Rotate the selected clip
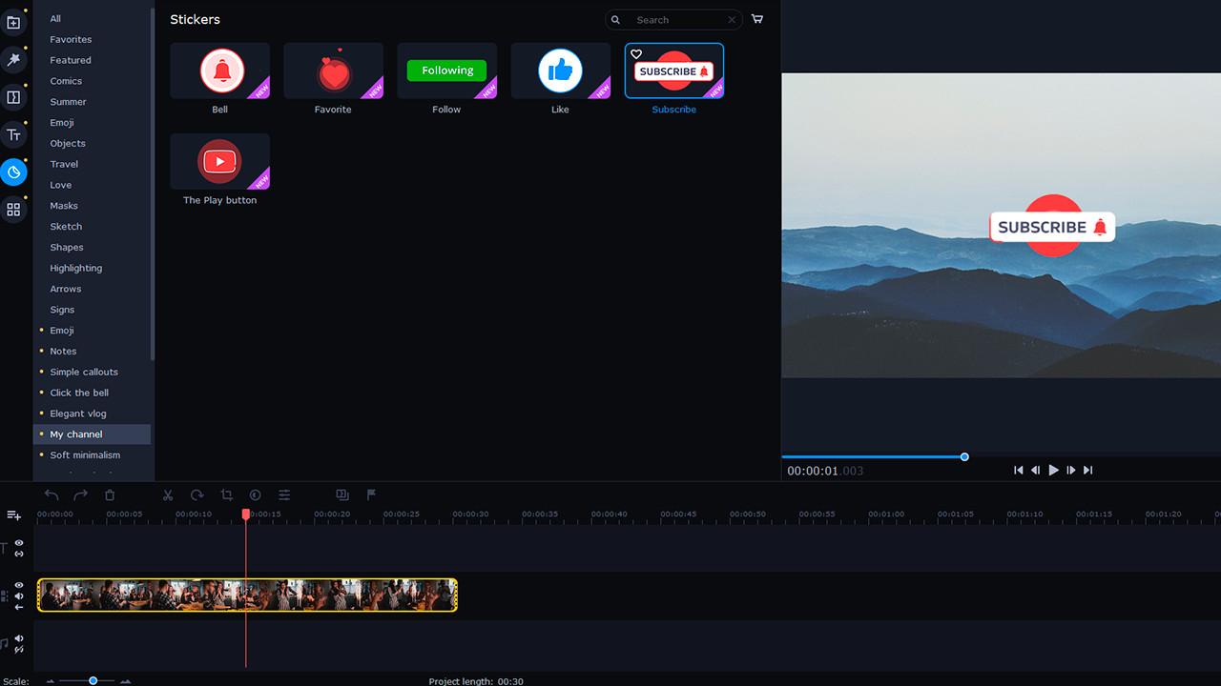The width and height of the screenshot is (1221, 686). tap(197, 495)
